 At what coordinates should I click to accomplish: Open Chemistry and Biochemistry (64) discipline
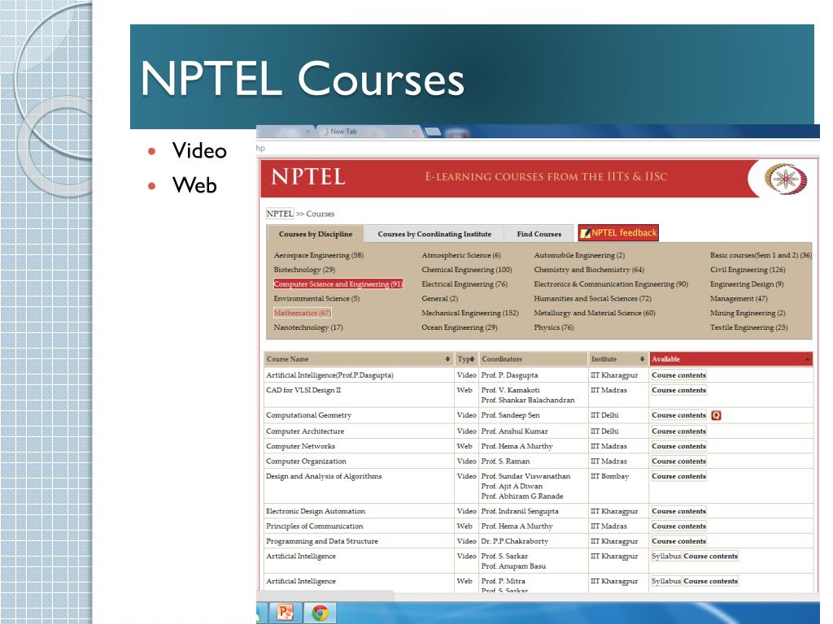(x=589, y=270)
